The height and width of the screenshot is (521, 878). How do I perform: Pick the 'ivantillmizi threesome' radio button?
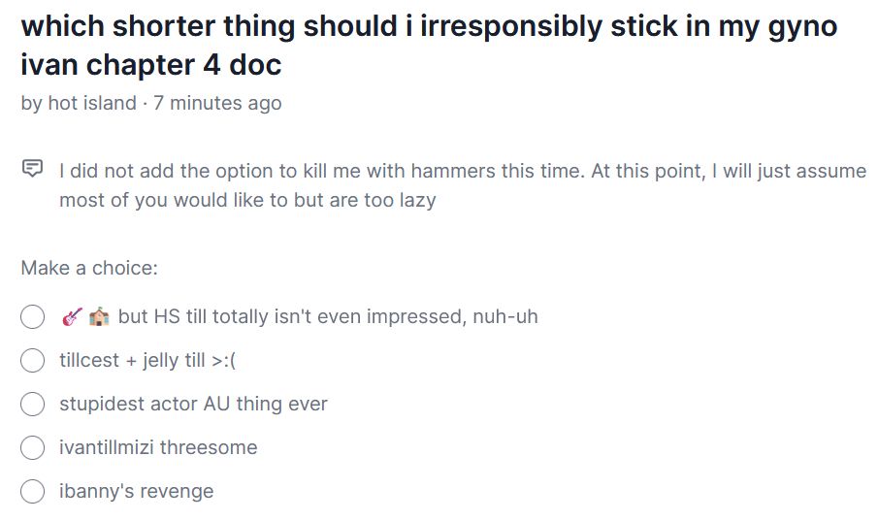(x=33, y=447)
